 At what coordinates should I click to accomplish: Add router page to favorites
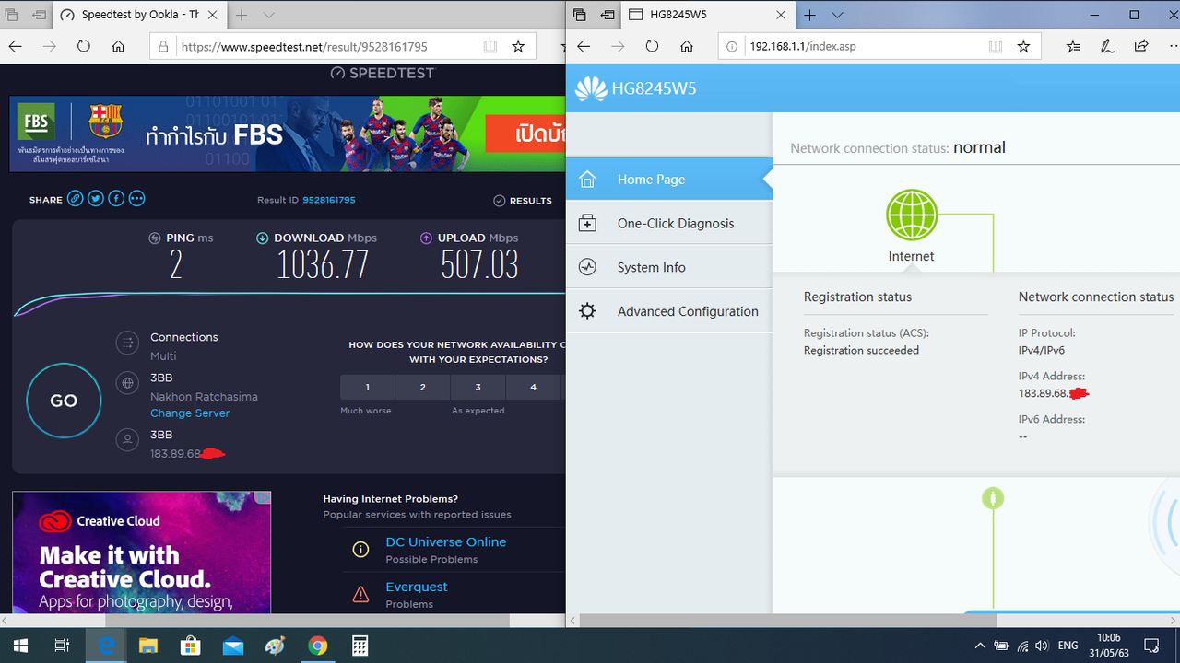(x=1023, y=46)
